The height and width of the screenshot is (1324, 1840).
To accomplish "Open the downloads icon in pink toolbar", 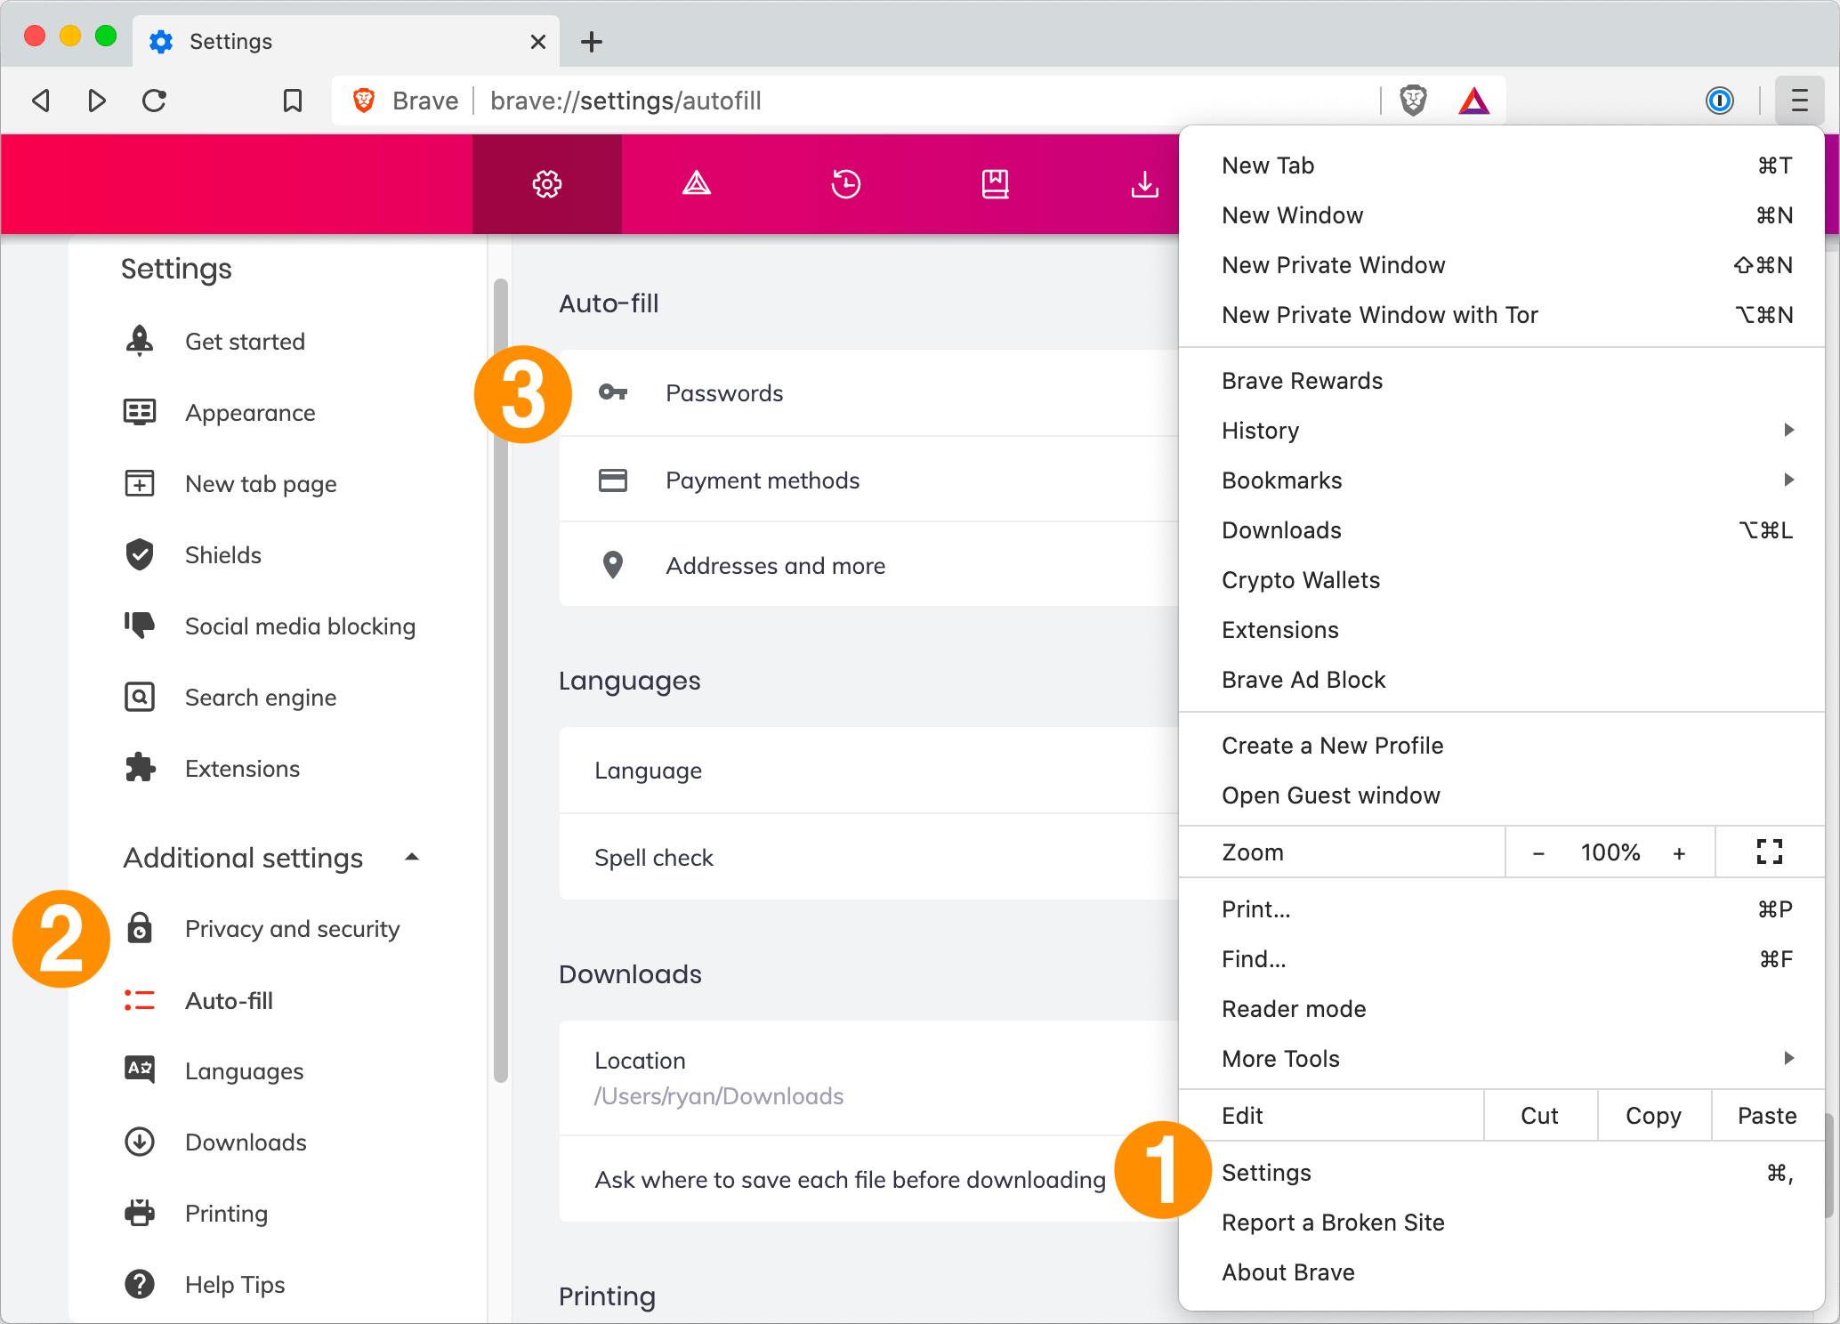I will tap(1144, 184).
